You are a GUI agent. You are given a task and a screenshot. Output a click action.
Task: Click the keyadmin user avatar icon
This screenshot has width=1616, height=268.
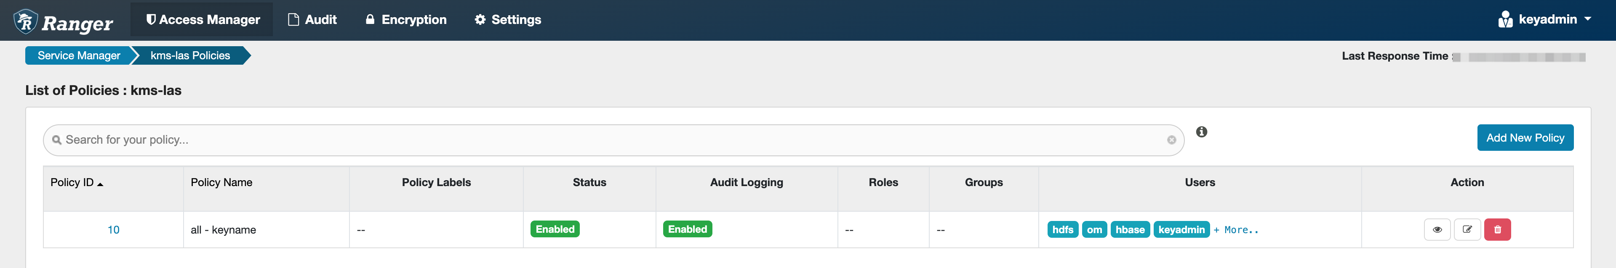pyautogui.click(x=1505, y=20)
